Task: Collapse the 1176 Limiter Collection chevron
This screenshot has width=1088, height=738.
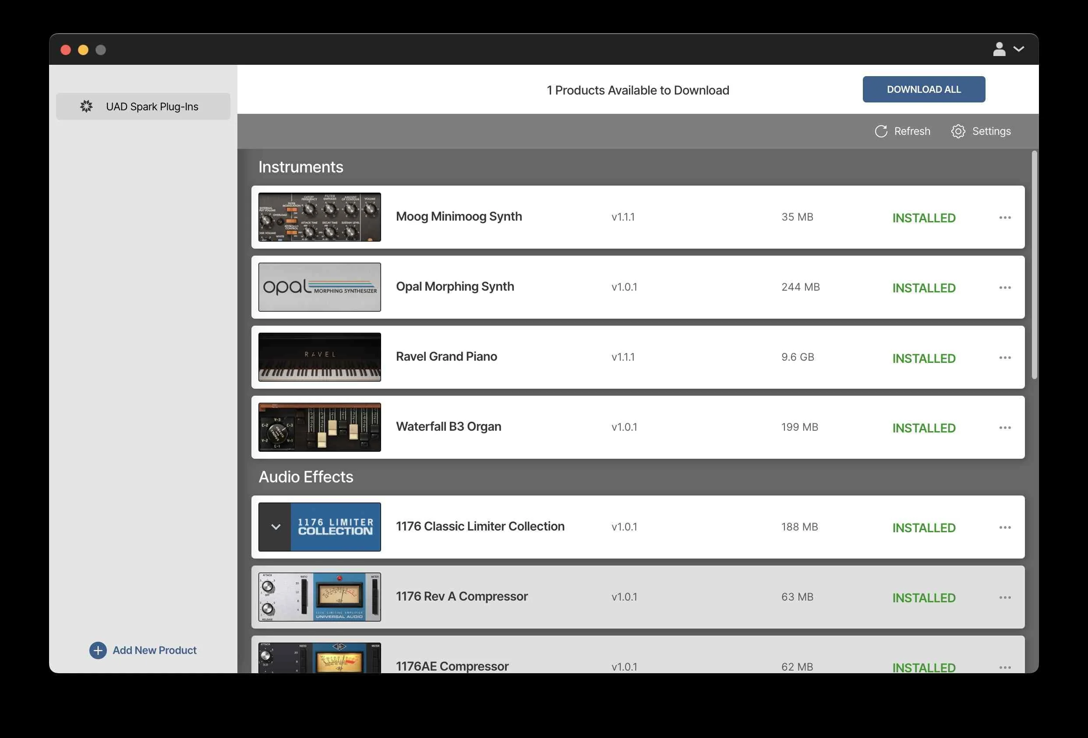Action: click(x=276, y=527)
